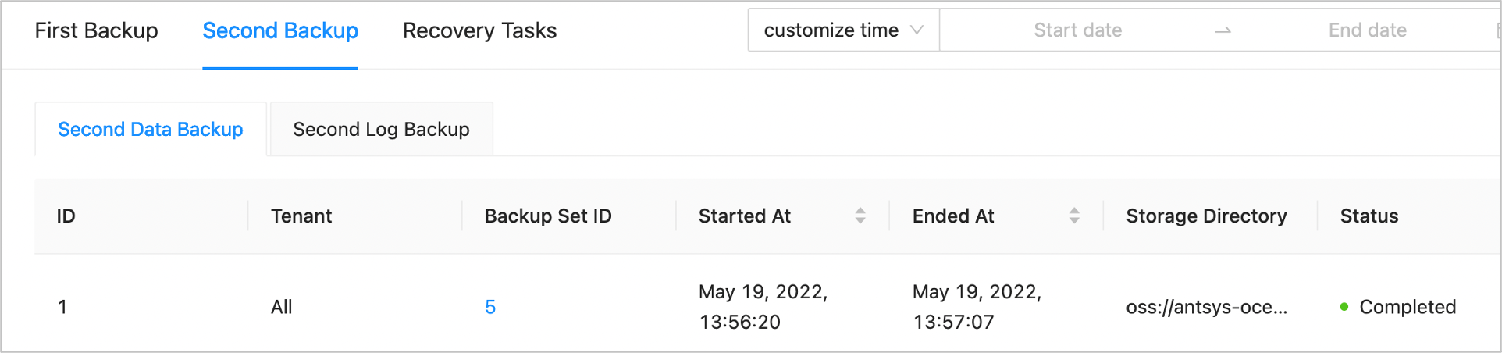Click the Tenant column header
1502x353 pixels.
[301, 216]
